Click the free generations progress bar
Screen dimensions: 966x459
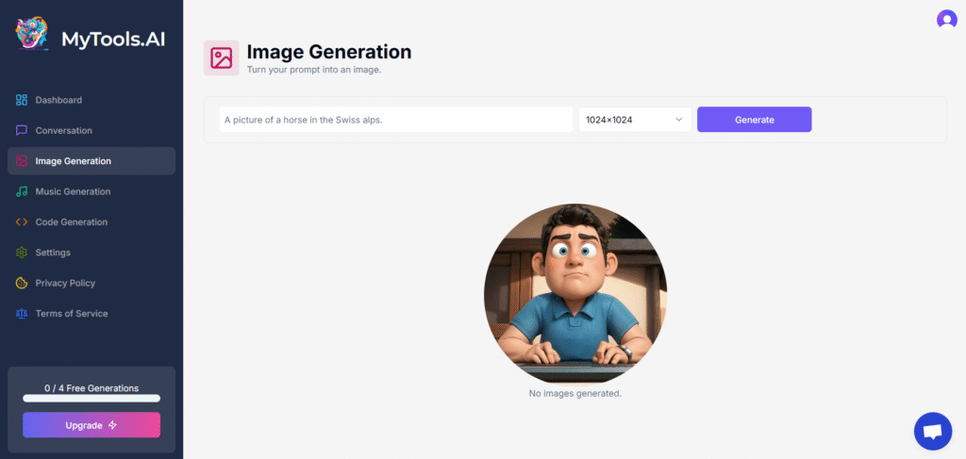(x=92, y=398)
